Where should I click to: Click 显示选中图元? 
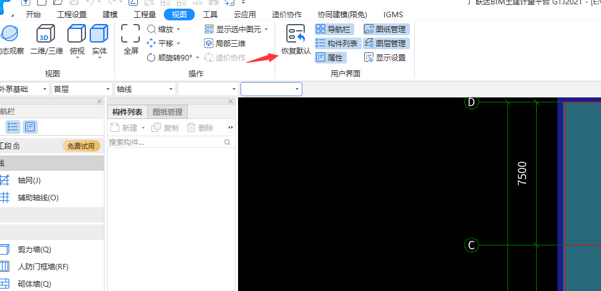pos(232,29)
